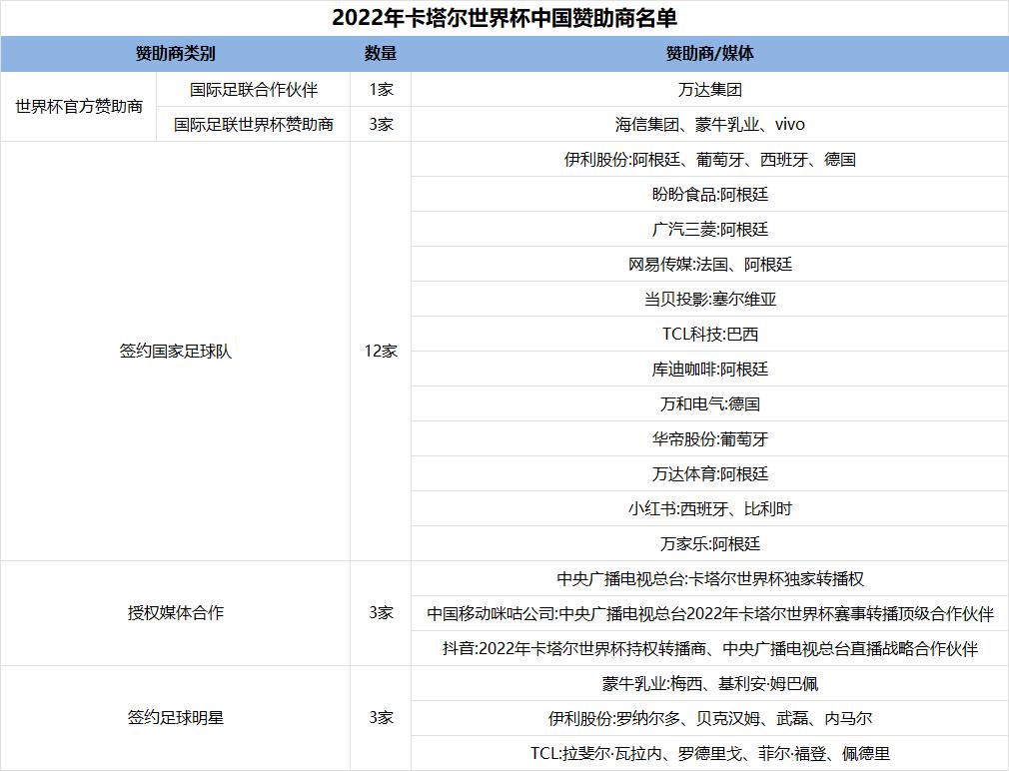Click the 授权媒体合作 category cell

[175, 613]
